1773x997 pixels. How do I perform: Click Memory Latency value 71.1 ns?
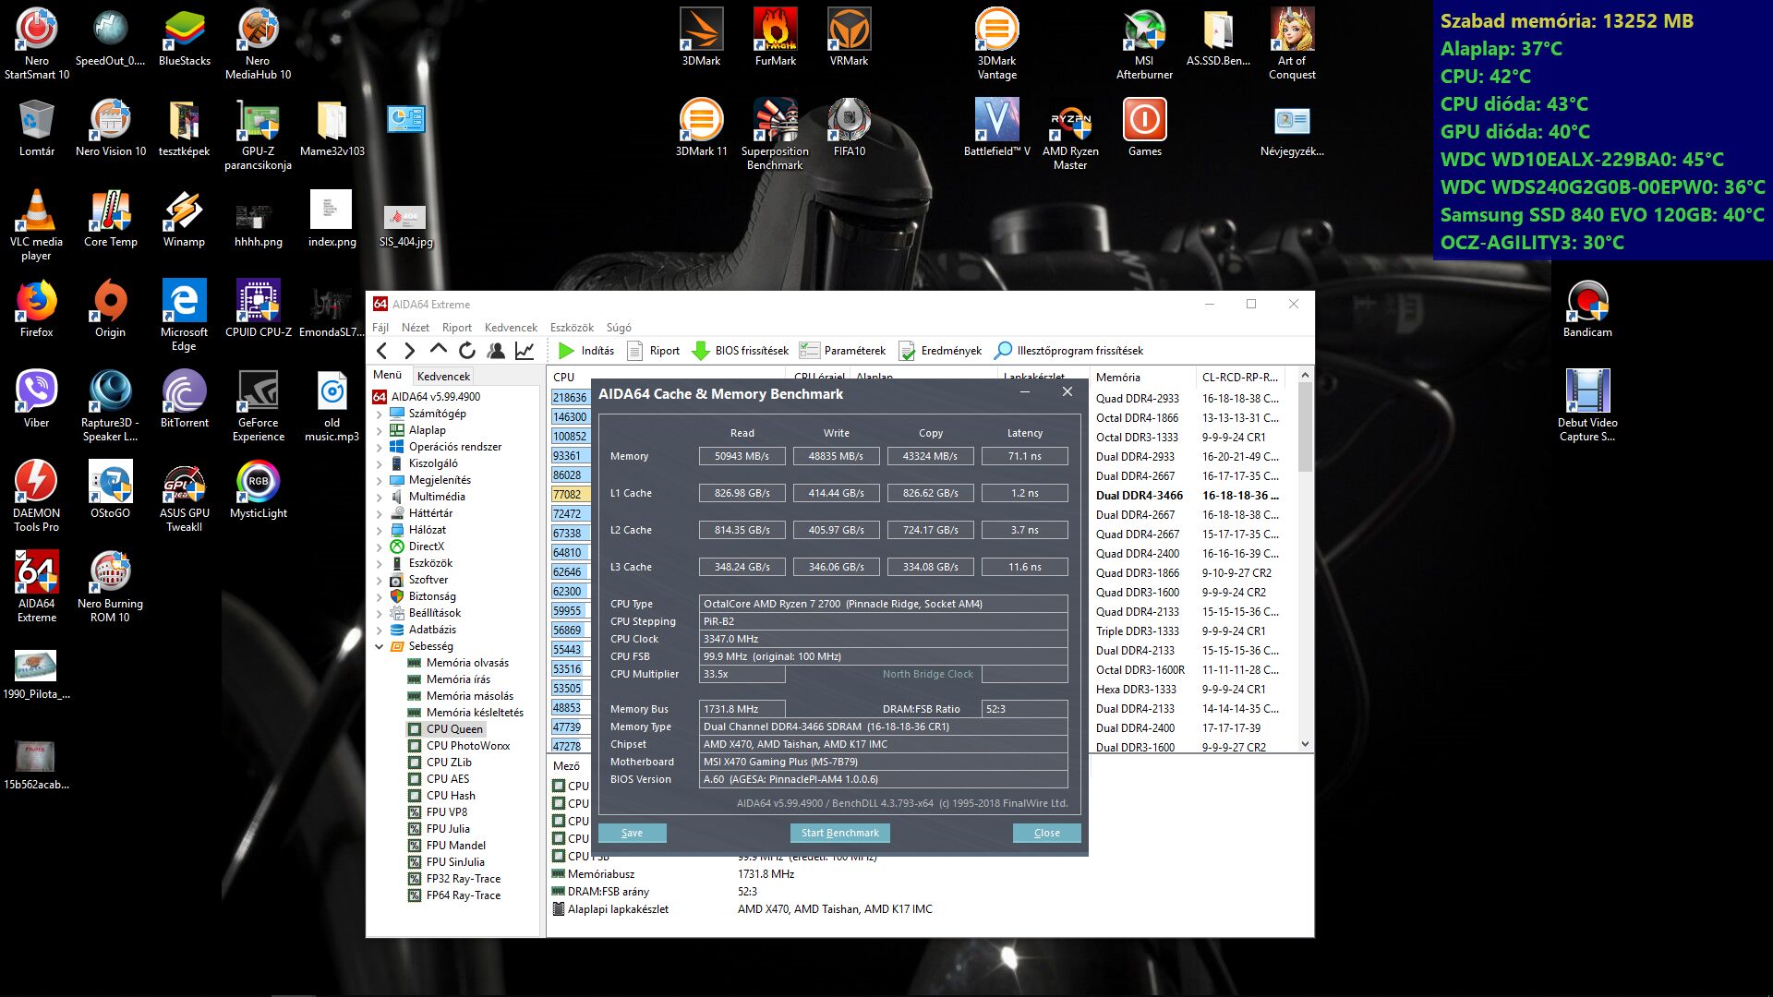[1024, 456]
